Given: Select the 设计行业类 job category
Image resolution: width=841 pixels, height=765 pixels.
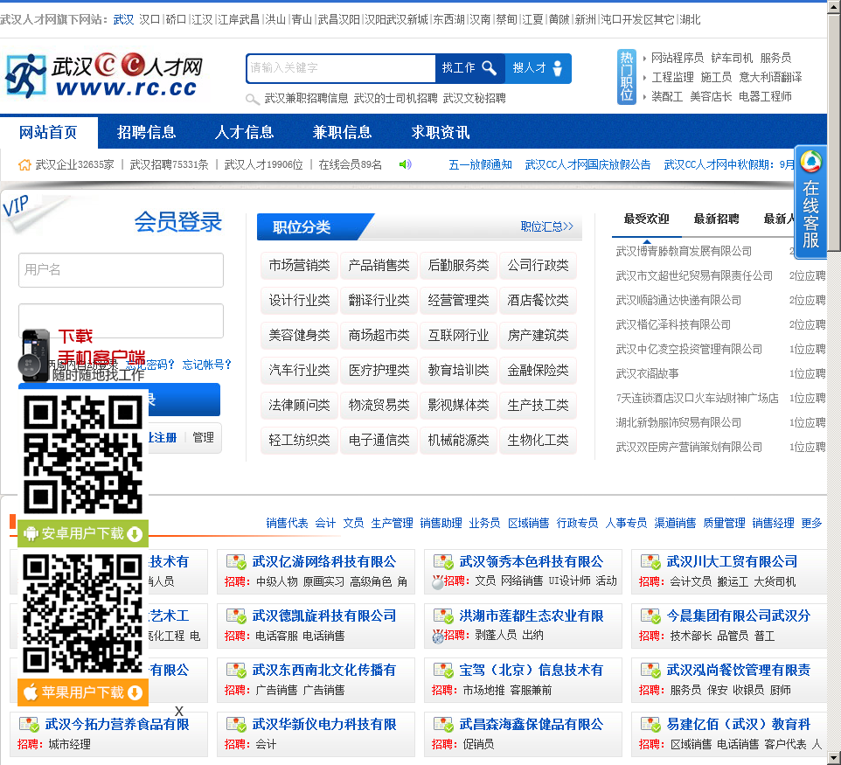Looking at the screenshot, I should (x=299, y=300).
